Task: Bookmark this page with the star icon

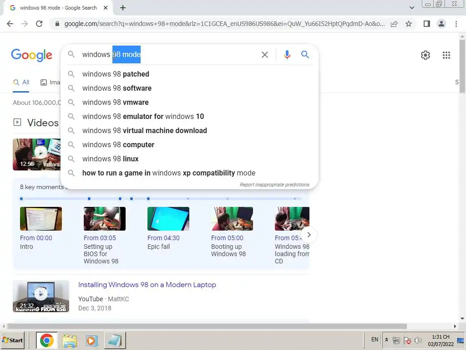Action: click(x=409, y=24)
